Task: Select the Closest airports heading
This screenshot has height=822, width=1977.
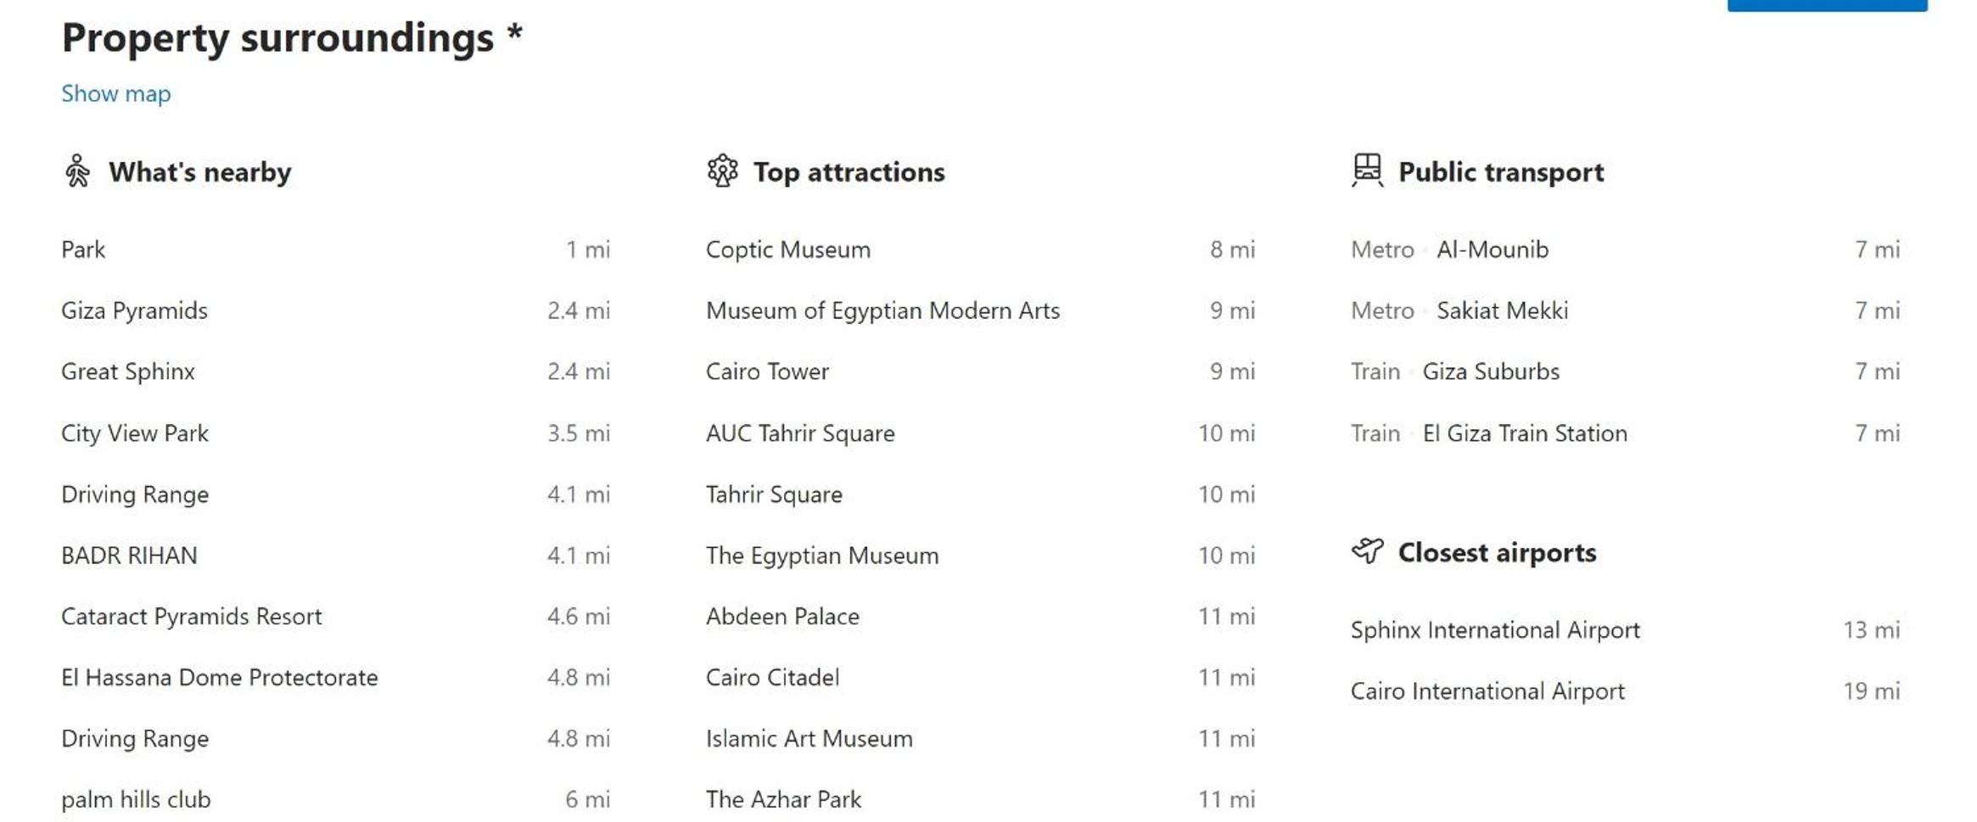Action: (1497, 552)
